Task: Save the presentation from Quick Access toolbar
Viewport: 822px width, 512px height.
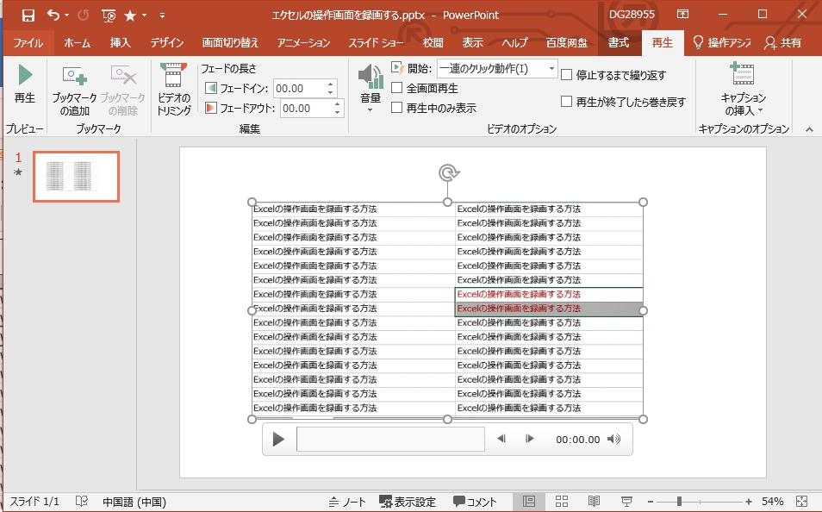Action: tap(26, 14)
